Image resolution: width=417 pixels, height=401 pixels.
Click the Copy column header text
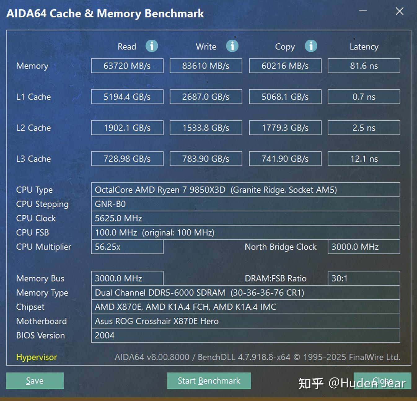coord(285,47)
